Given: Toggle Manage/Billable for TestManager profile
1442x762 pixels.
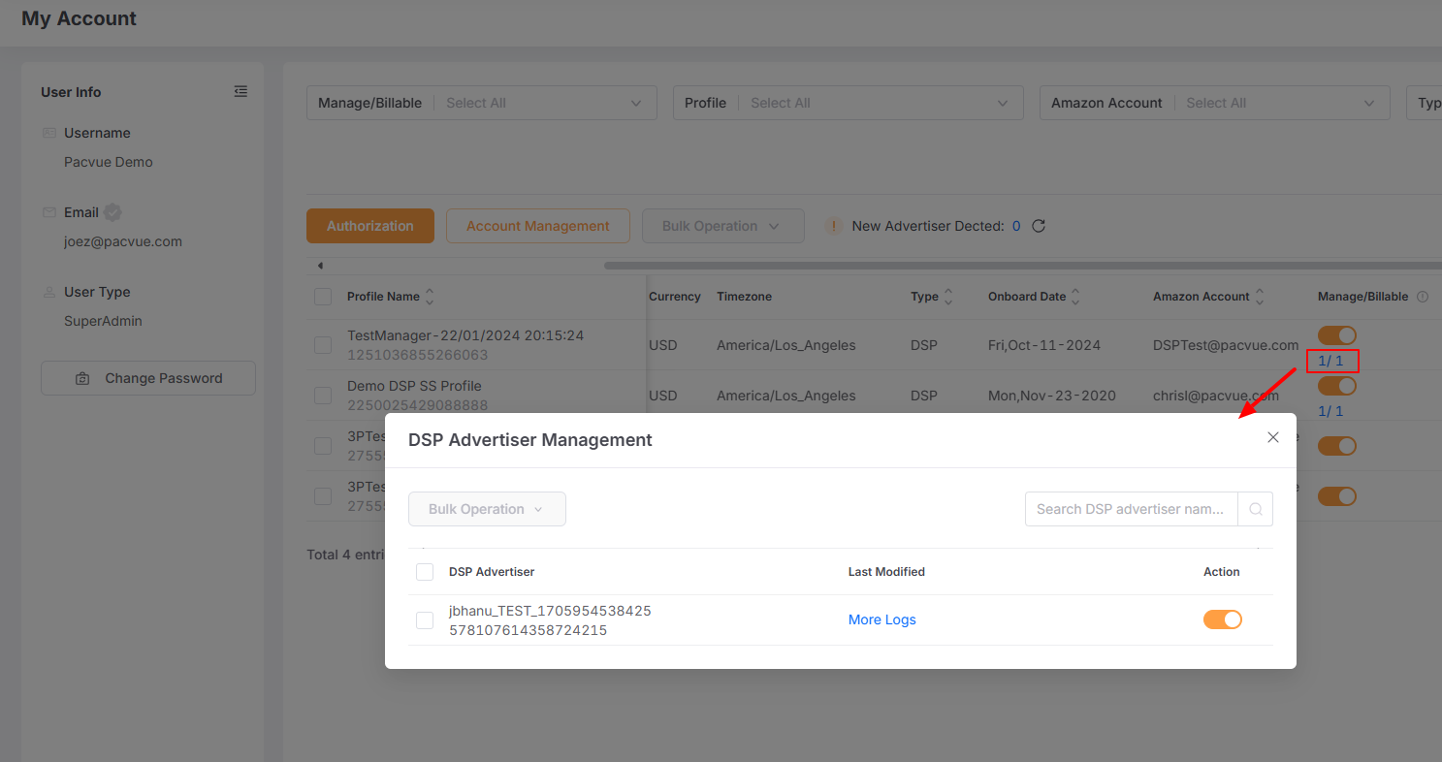Looking at the screenshot, I should coord(1336,335).
